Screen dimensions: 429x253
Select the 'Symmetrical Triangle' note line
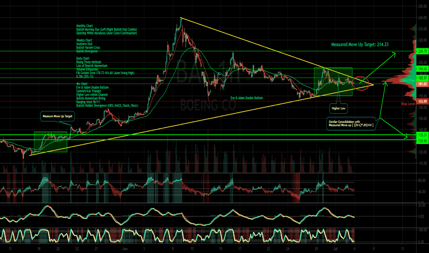(89, 91)
